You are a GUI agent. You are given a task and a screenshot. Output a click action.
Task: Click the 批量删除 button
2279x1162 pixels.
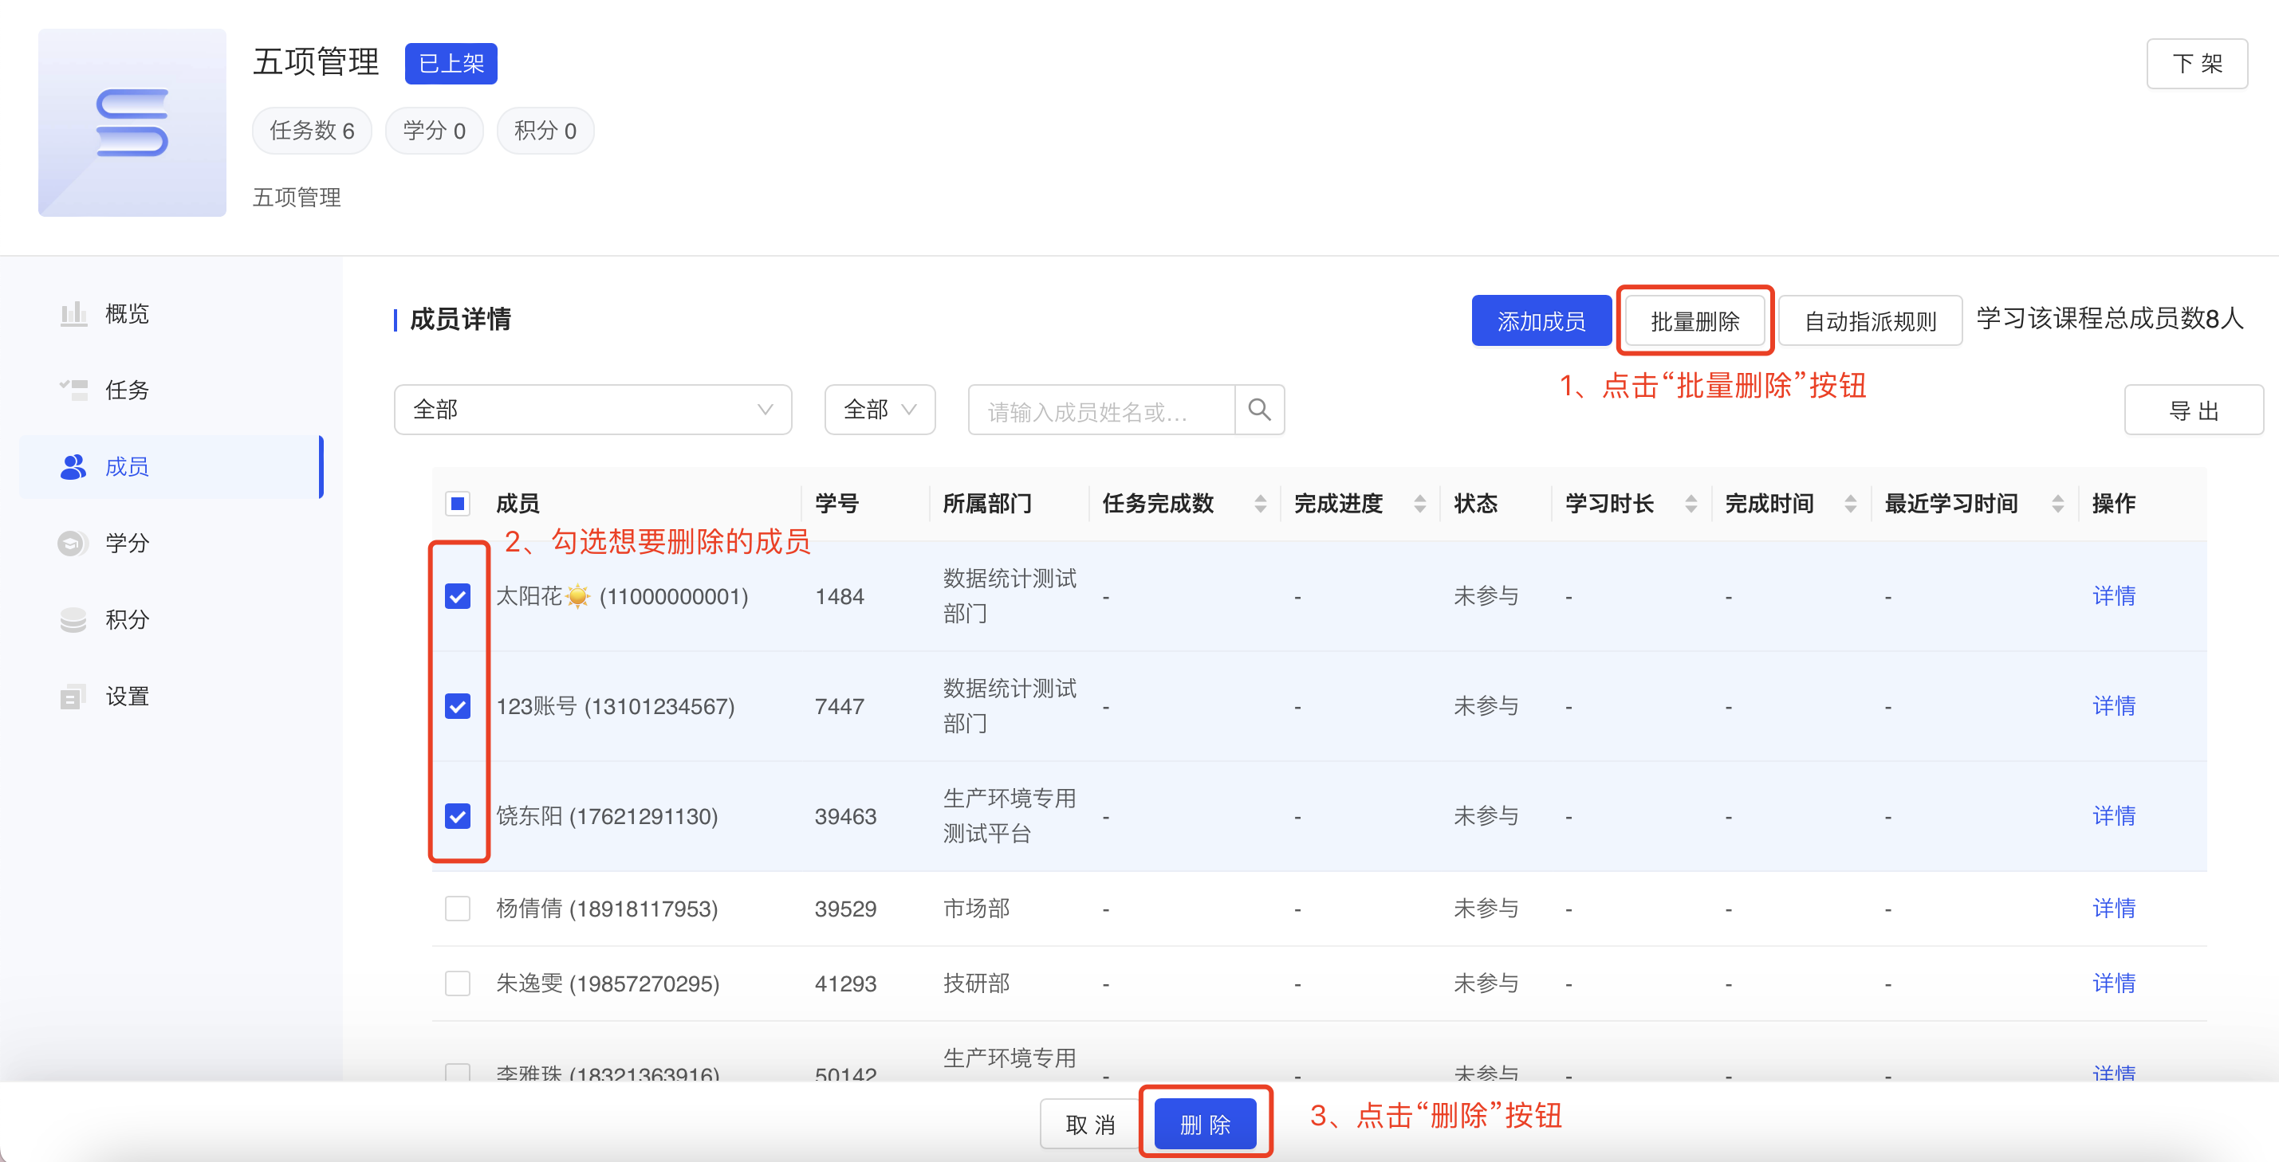point(1695,321)
